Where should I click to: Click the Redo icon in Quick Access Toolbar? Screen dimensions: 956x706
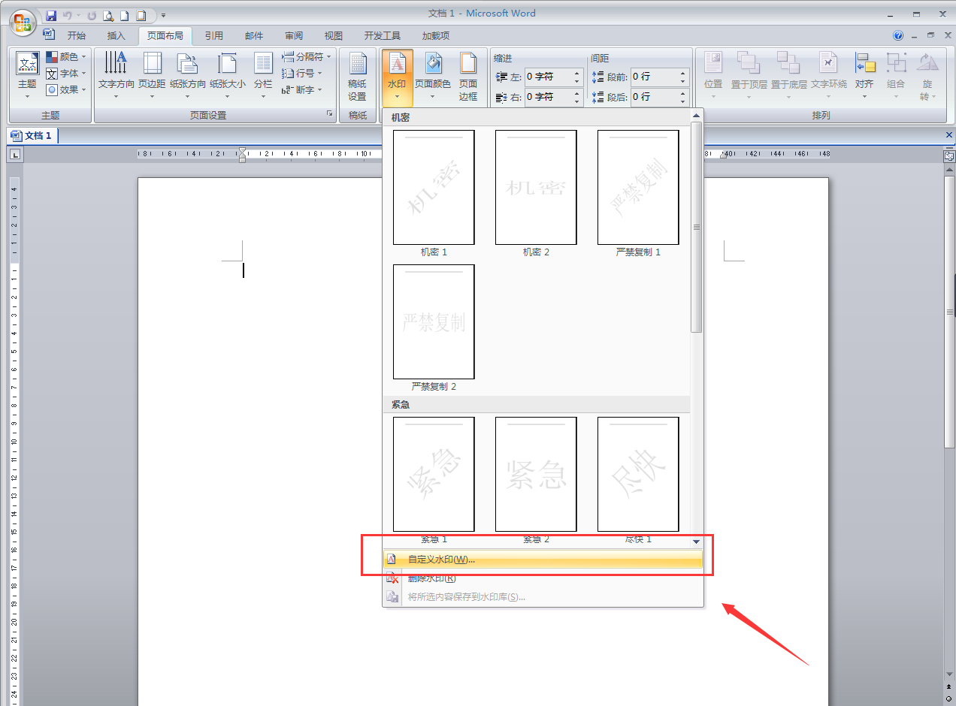[92, 15]
